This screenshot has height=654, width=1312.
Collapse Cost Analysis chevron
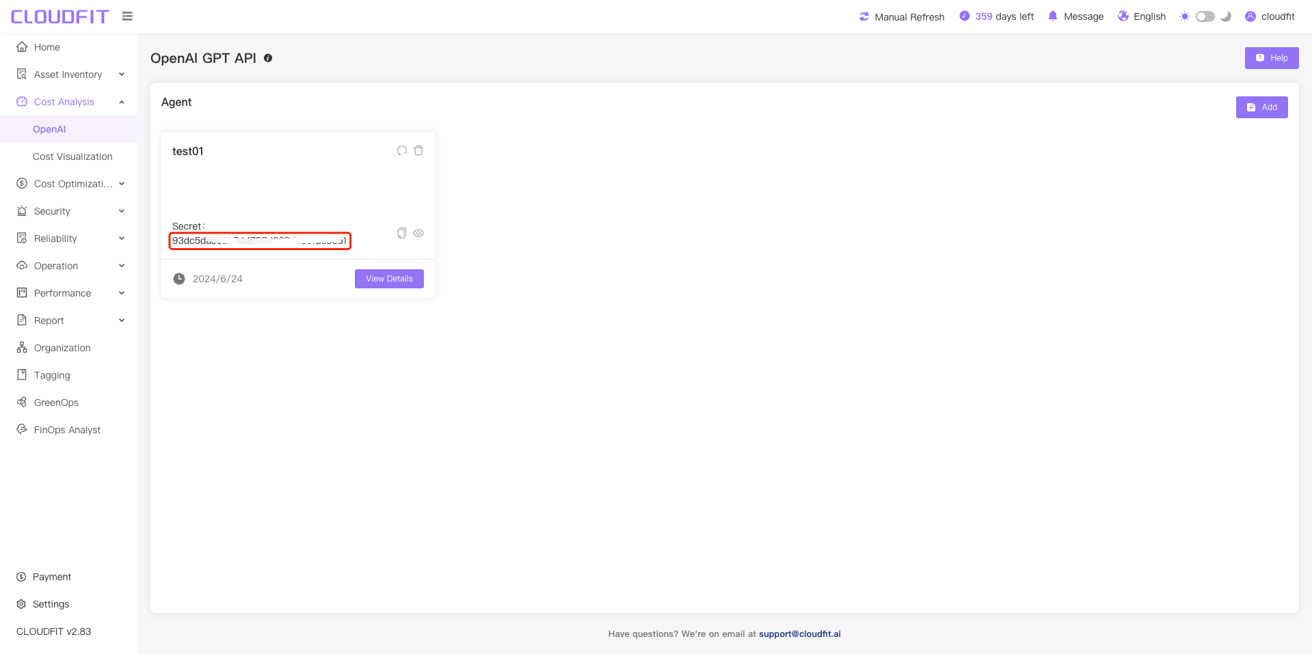[x=122, y=102]
